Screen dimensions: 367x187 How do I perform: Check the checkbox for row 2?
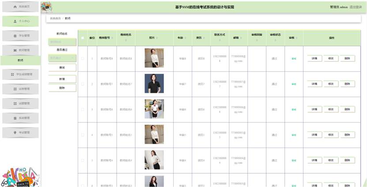[x=83, y=84]
